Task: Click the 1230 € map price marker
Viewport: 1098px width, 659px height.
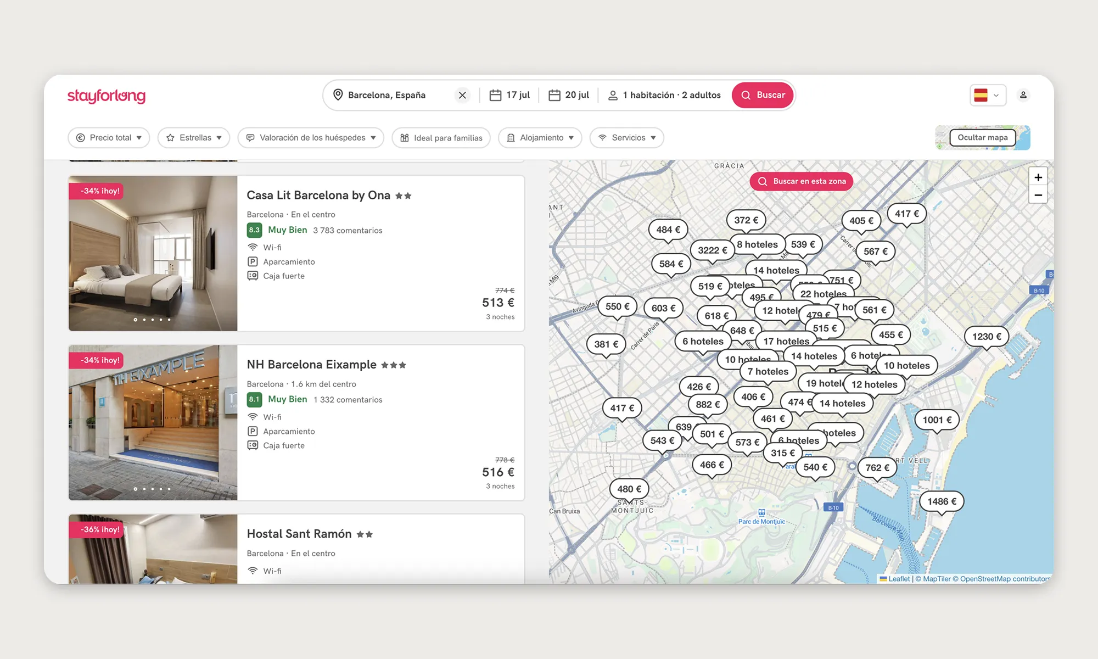Action: point(986,336)
